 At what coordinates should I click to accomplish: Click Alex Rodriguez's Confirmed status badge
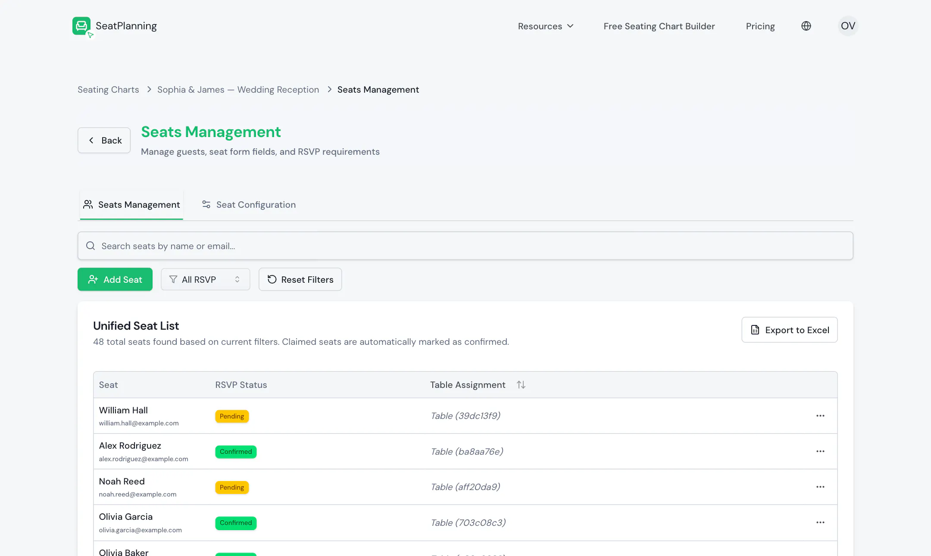(236, 452)
